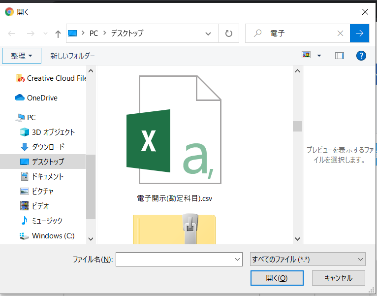This screenshot has height=296, width=377.
Task: Click the OneDrive cloud icon
Action: [20, 98]
